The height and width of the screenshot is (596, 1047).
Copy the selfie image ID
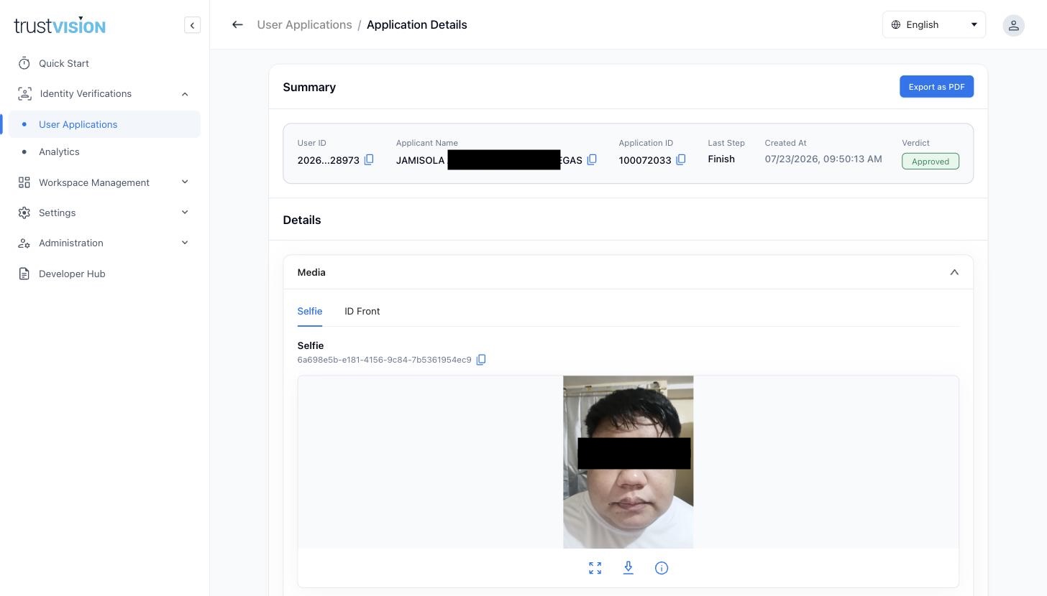[x=481, y=360]
